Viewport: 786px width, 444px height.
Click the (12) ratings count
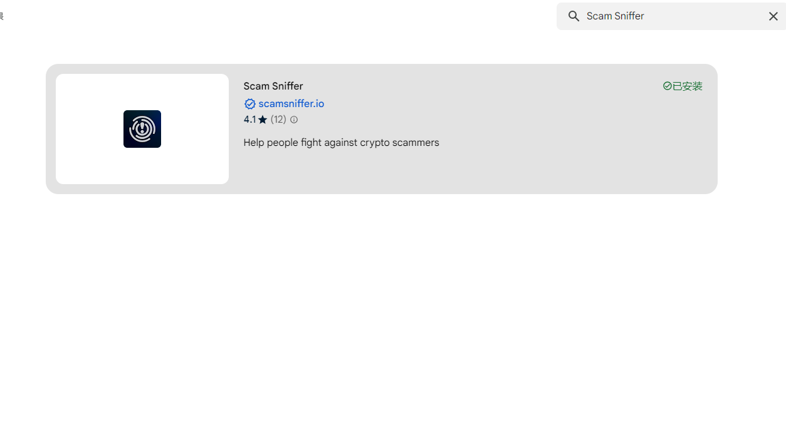coord(278,120)
